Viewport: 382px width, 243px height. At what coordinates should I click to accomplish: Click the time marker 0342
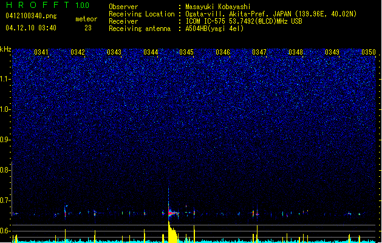[78, 52]
